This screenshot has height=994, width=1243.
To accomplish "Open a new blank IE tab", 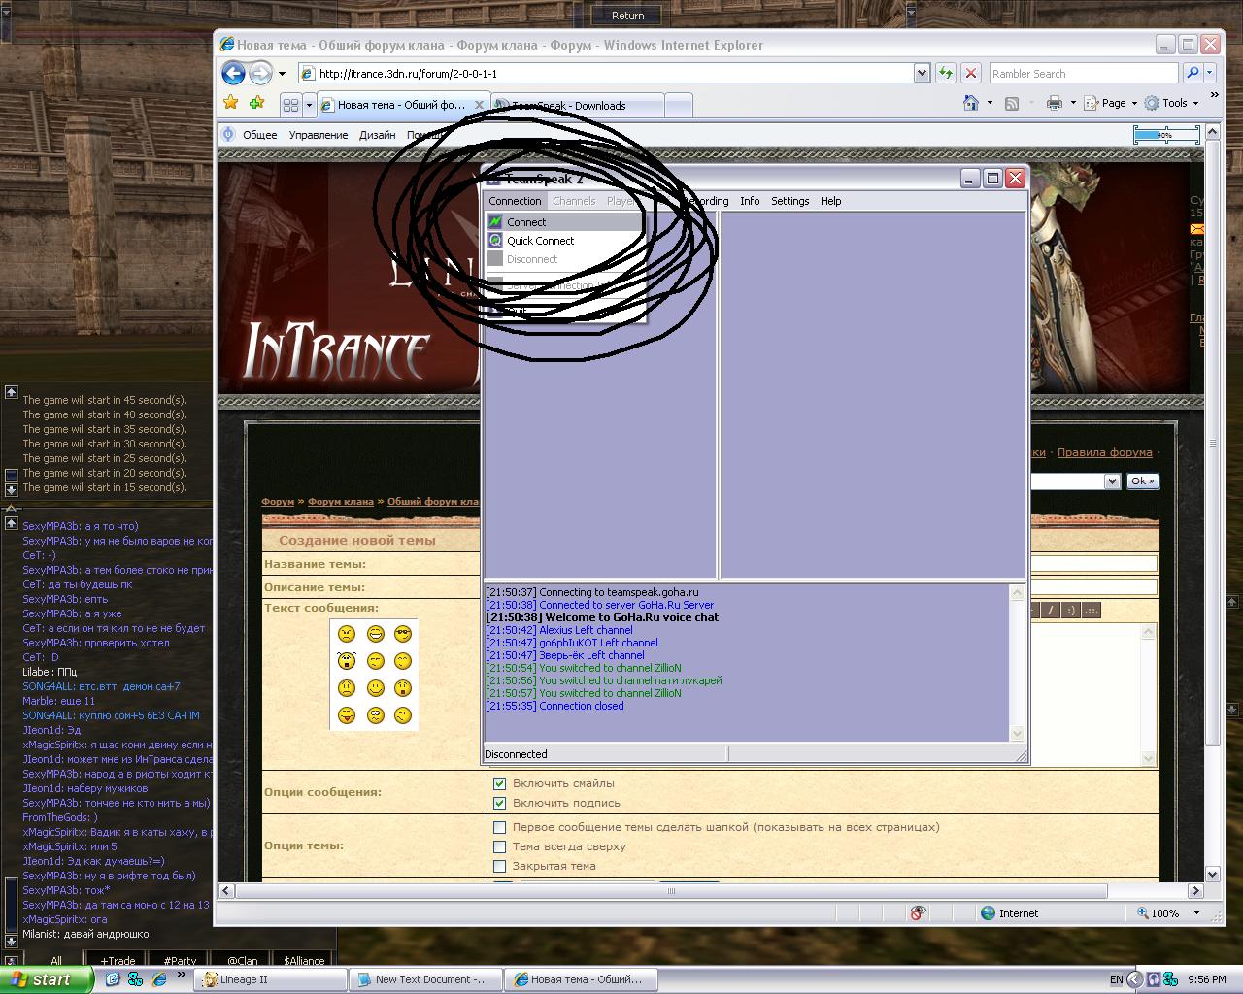I will 679,105.
